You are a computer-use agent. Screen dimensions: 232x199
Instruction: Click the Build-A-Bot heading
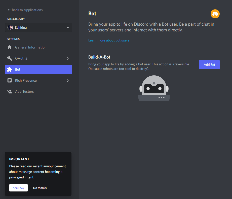pyautogui.click(x=99, y=57)
